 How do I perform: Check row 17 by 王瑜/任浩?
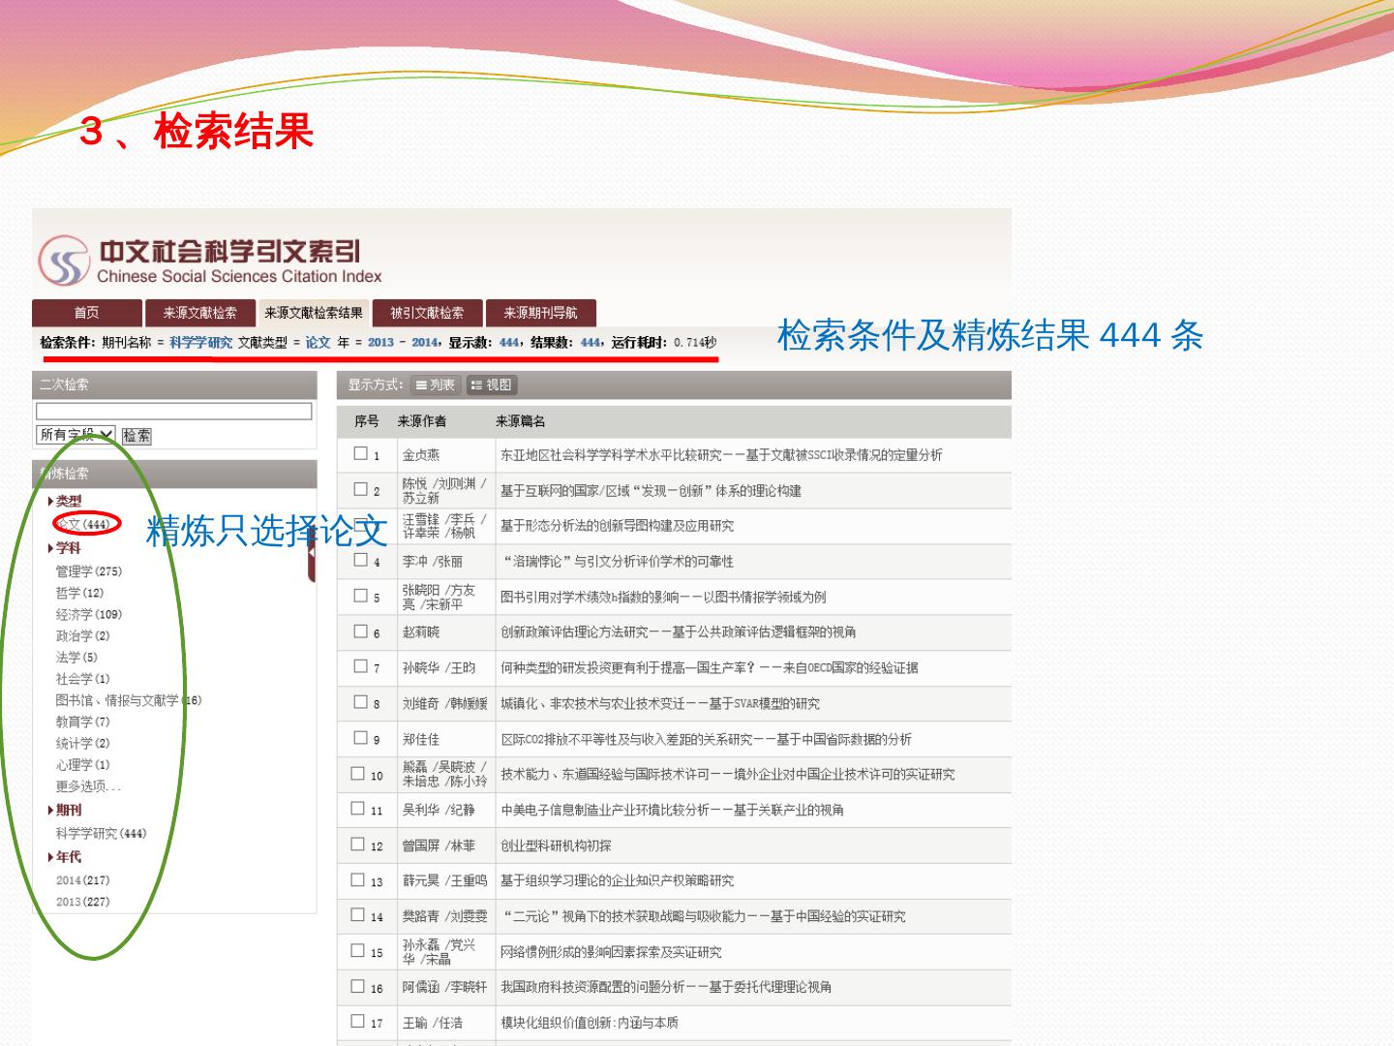358,1022
